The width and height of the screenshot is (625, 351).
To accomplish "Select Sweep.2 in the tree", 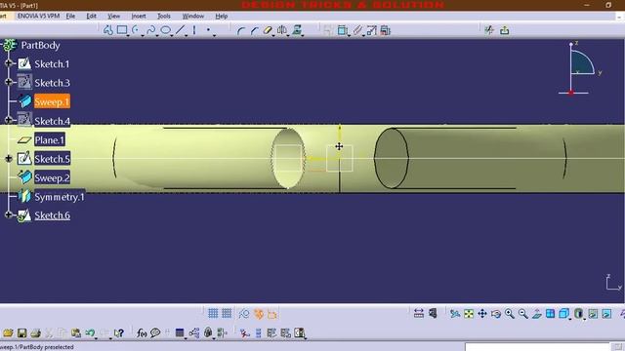I will tap(52, 177).
